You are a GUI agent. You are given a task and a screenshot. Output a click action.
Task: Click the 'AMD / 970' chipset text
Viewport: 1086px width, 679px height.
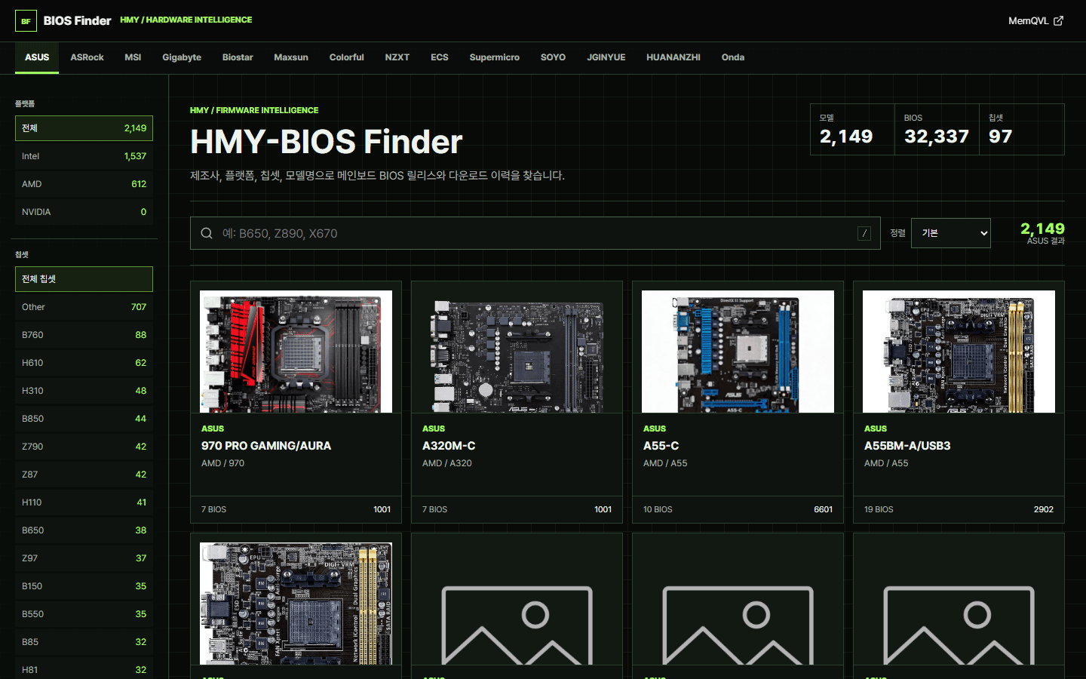(223, 463)
